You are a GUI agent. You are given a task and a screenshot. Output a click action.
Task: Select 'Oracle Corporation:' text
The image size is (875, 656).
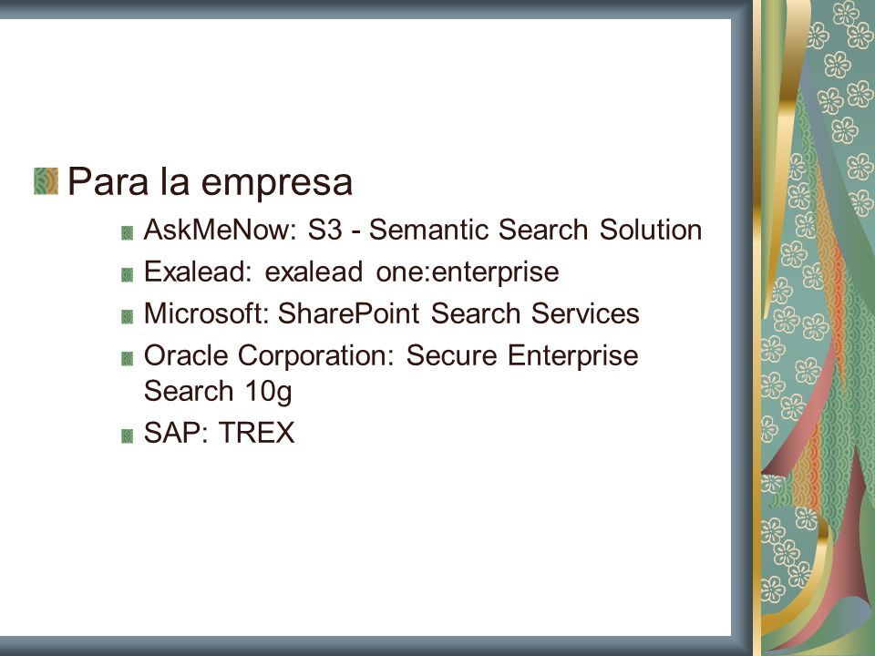269,355
